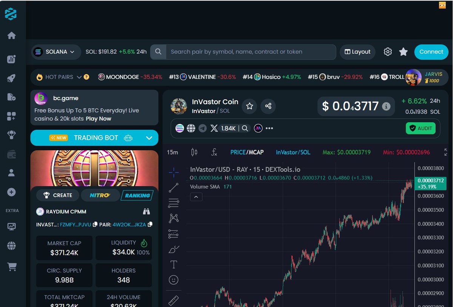
Task: Click the CREATE button
Action: (x=58, y=195)
